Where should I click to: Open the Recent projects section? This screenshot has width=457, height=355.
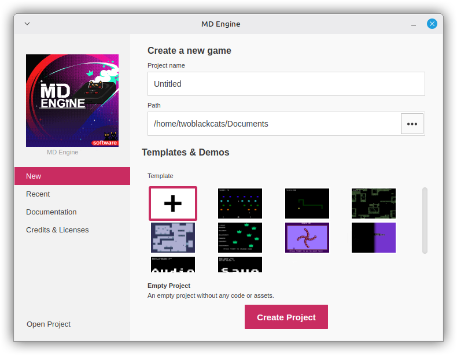coord(38,194)
